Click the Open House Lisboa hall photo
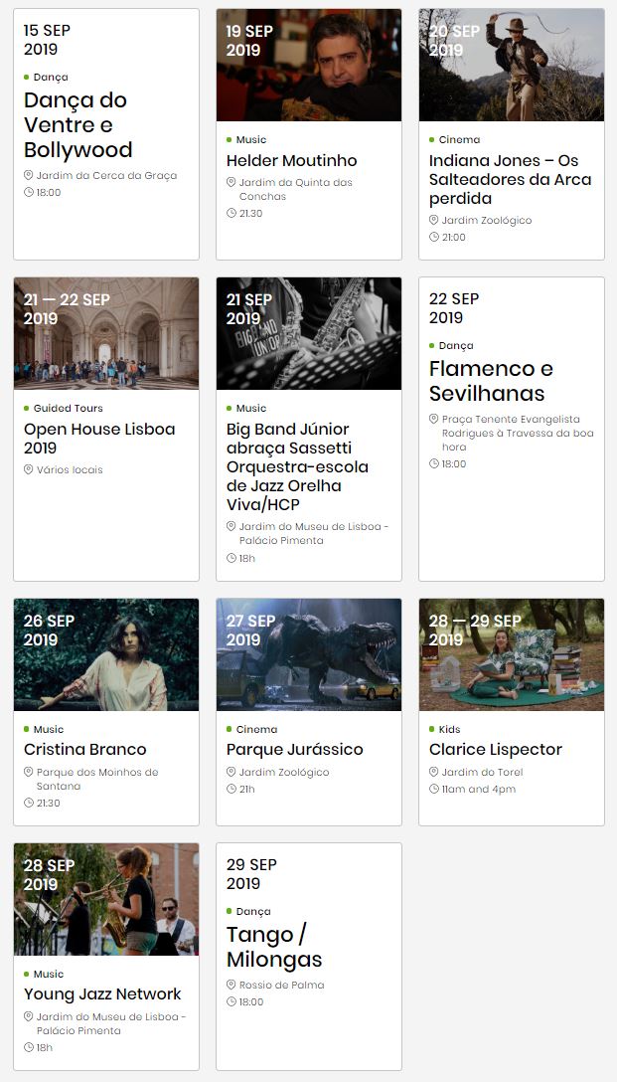617x1082 pixels. point(106,333)
